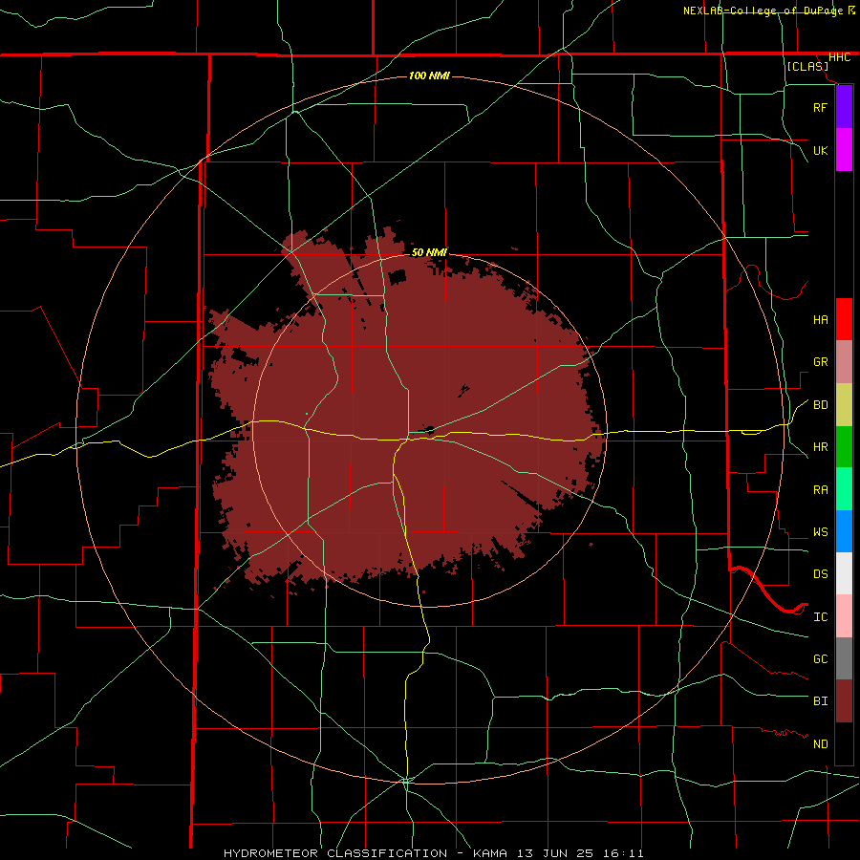This screenshot has width=860, height=860.
Task: Click the UK legend label
Action: click(x=820, y=151)
